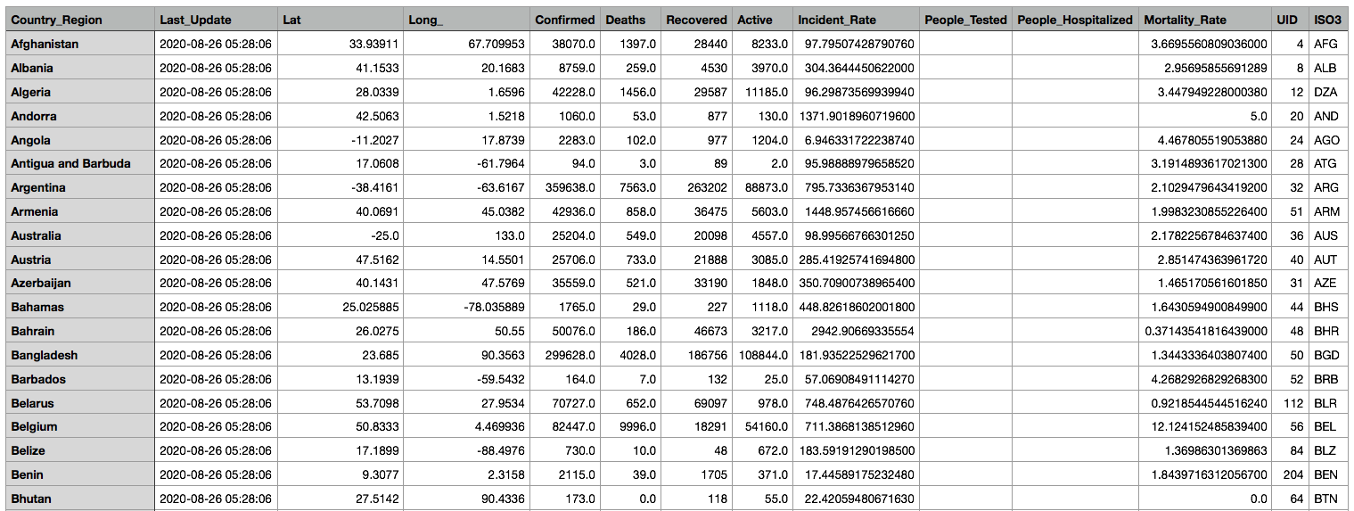Click the Argentina row label
Viewport: 1354px width, 511px height.
pyautogui.click(x=38, y=187)
